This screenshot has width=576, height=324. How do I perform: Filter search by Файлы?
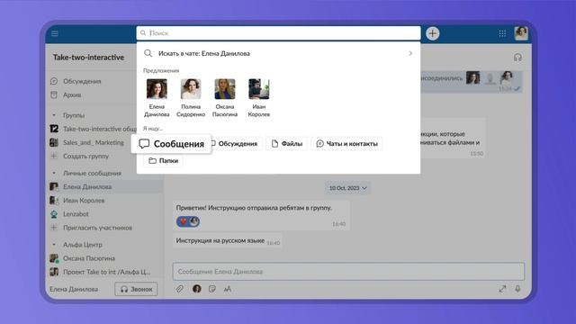point(287,144)
